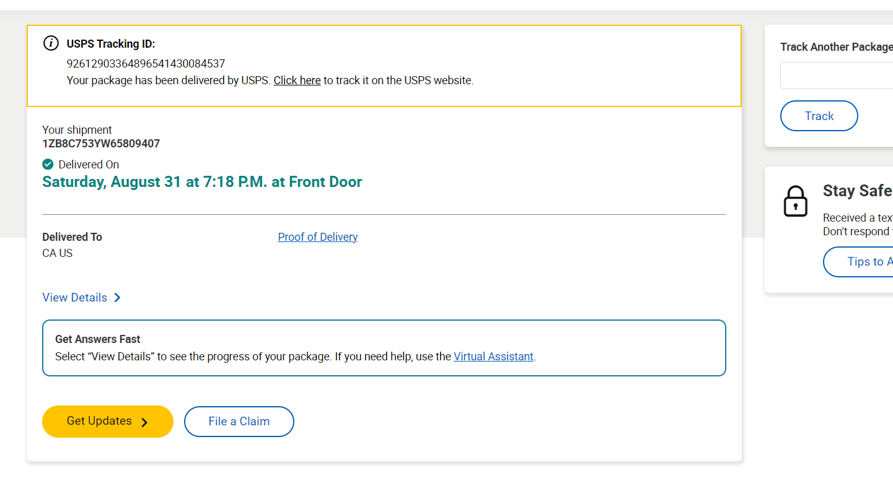This screenshot has height=486, width=893.
Task: Select shipment number 1ZB8C753YW65809407
Action: coord(101,144)
